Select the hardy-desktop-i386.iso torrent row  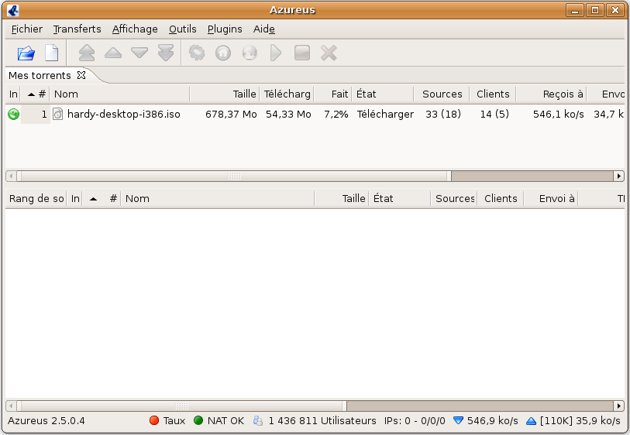click(x=315, y=115)
